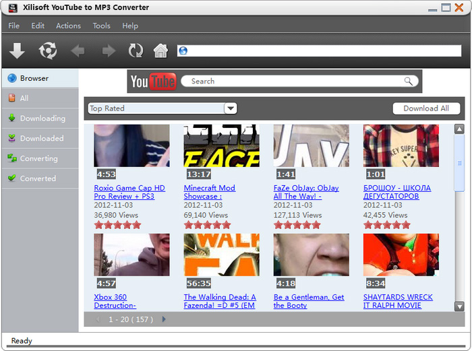
Task: Click the Xbox 360 Destruction thumbnail
Action: click(x=131, y=255)
